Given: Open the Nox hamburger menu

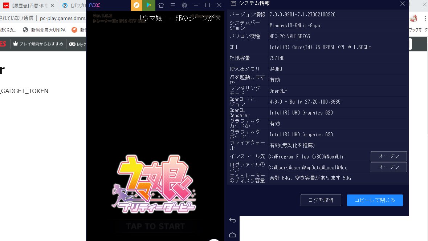Looking at the screenshot, I should [x=173, y=5].
